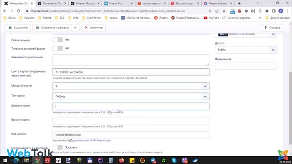Open the SEO bookmarks folder
Screen dimensions: 292x164
click(x=60, y=18)
